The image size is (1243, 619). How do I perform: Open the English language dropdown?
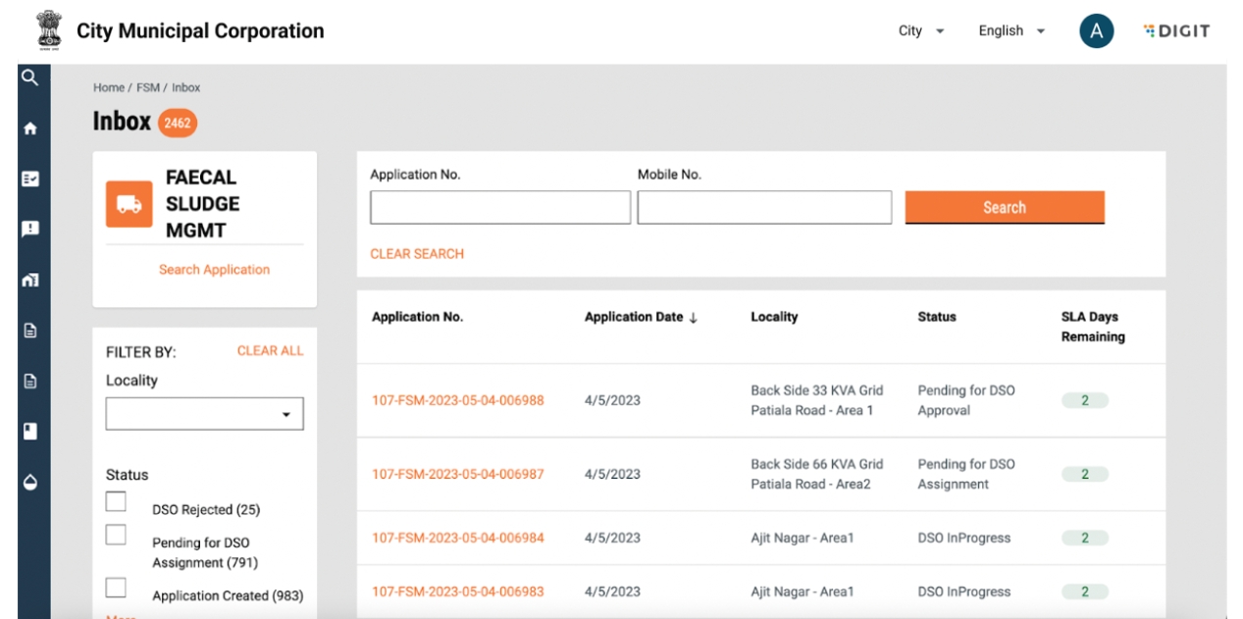click(x=1010, y=31)
